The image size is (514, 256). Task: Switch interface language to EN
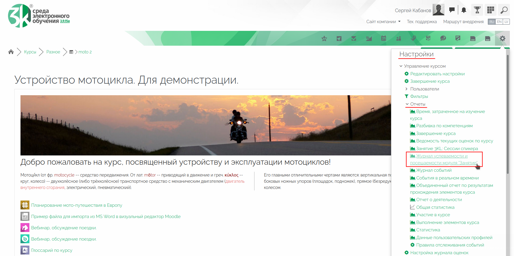499,22
